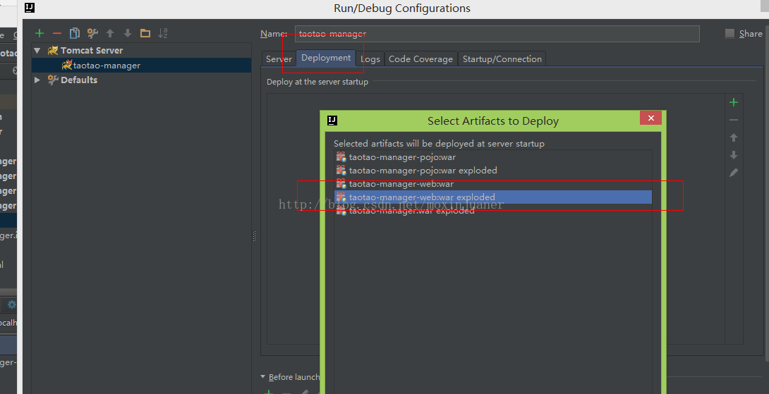Select artifact taotao-manager-web:war exploded
The image size is (769, 394).
pos(493,197)
